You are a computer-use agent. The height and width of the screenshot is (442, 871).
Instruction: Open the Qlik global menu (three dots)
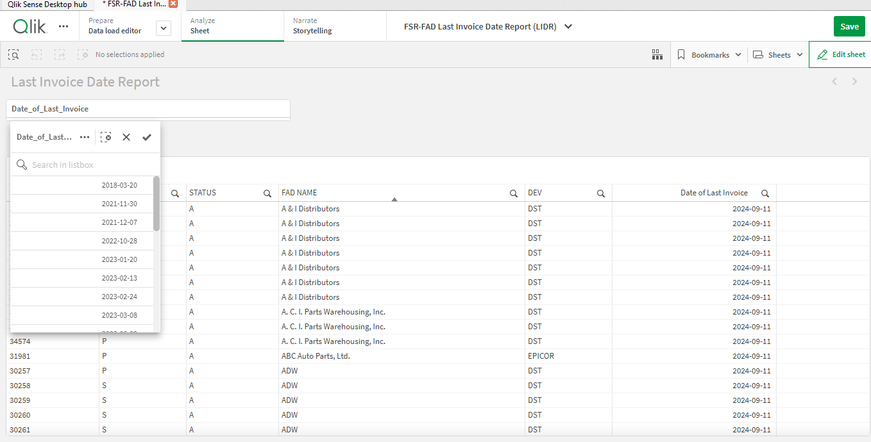[63, 26]
